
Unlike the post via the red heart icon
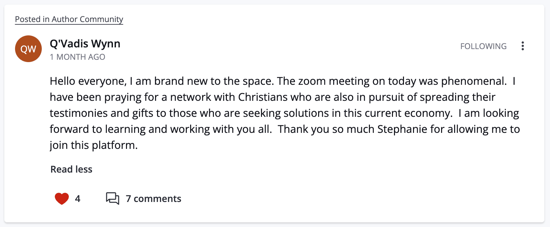62,199
